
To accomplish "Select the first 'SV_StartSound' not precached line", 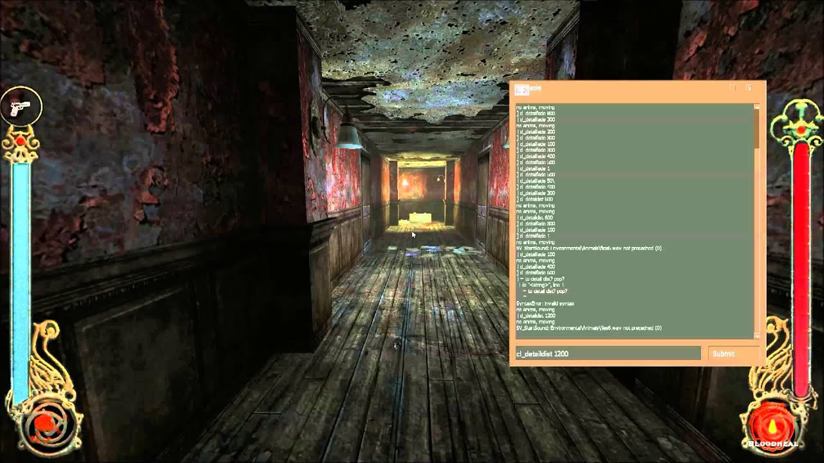I will coord(589,248).
